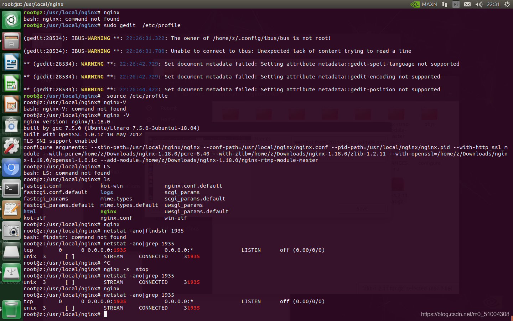Click 'fastcgi.conf.default' in the ls output
513x321 pixels.
point(56,192)
